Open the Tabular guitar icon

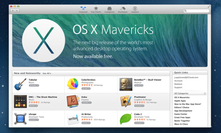(20, 84)
